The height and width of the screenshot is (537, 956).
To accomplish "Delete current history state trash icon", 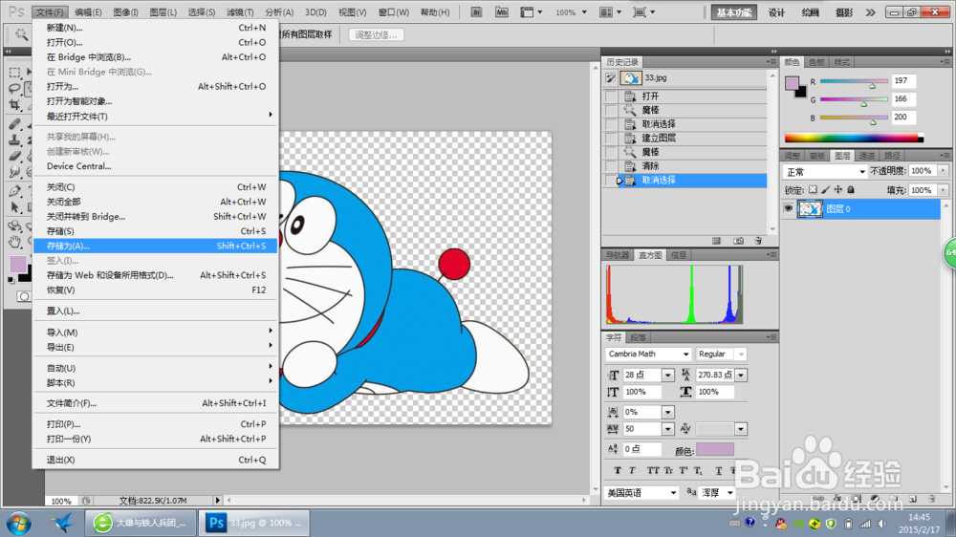I will click(x=758, y=242).
